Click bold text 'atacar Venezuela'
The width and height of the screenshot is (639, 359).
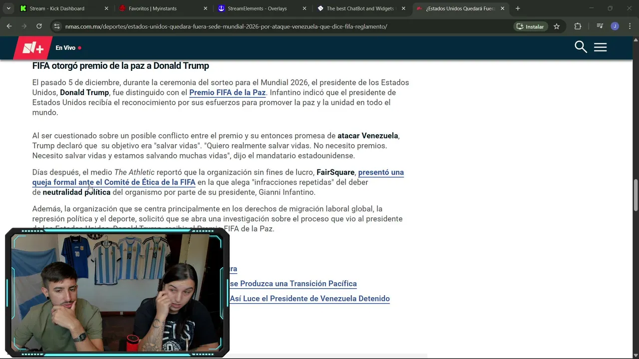tap(368, 136)
